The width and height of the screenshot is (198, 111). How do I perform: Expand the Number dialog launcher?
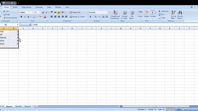107,21
